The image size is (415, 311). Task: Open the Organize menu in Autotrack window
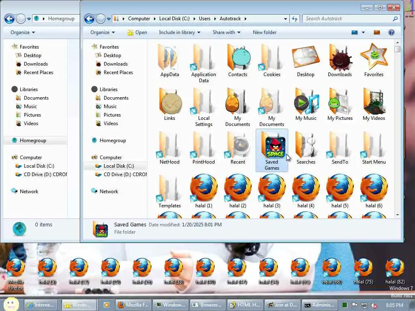click(103, 32)
